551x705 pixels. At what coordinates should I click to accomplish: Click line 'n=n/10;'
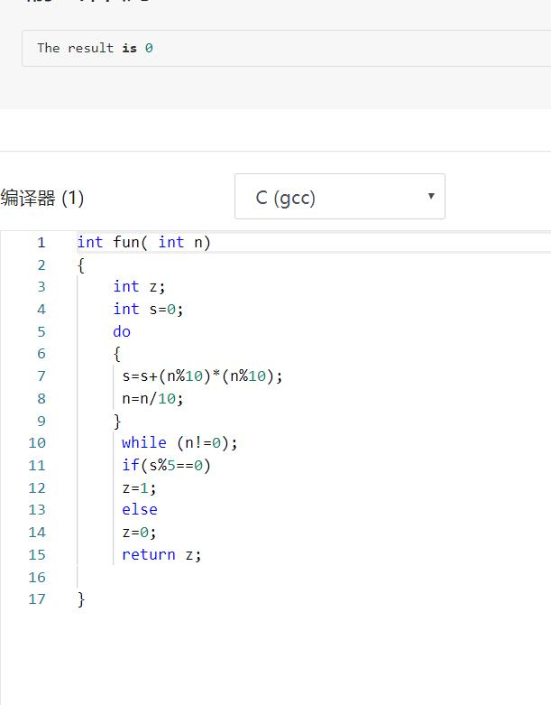(152, 398)
